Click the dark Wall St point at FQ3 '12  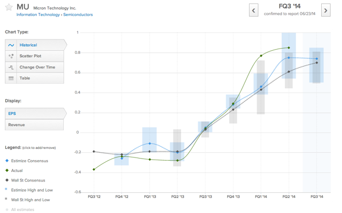pos(94,152)
